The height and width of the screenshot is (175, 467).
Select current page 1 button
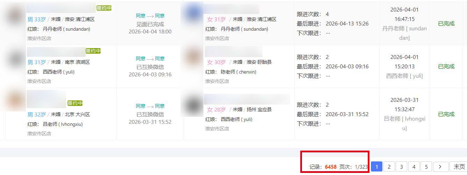tap(376, 167)
